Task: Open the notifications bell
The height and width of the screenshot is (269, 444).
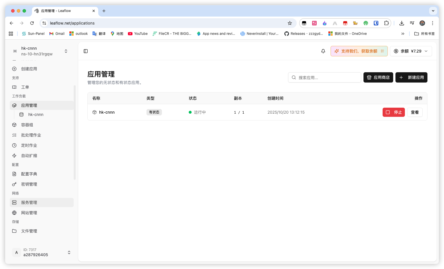Action: pos(323,51)
